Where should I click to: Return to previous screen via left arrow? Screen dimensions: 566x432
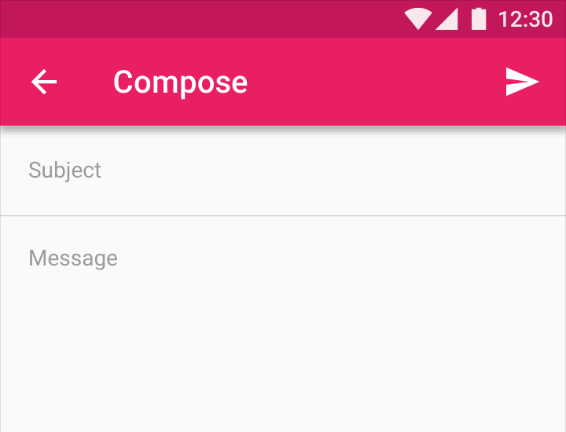pos(44,82)
